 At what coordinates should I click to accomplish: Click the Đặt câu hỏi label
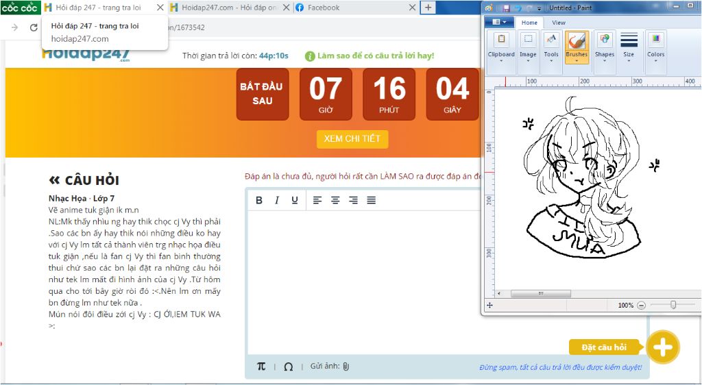[x=604, y=347]
